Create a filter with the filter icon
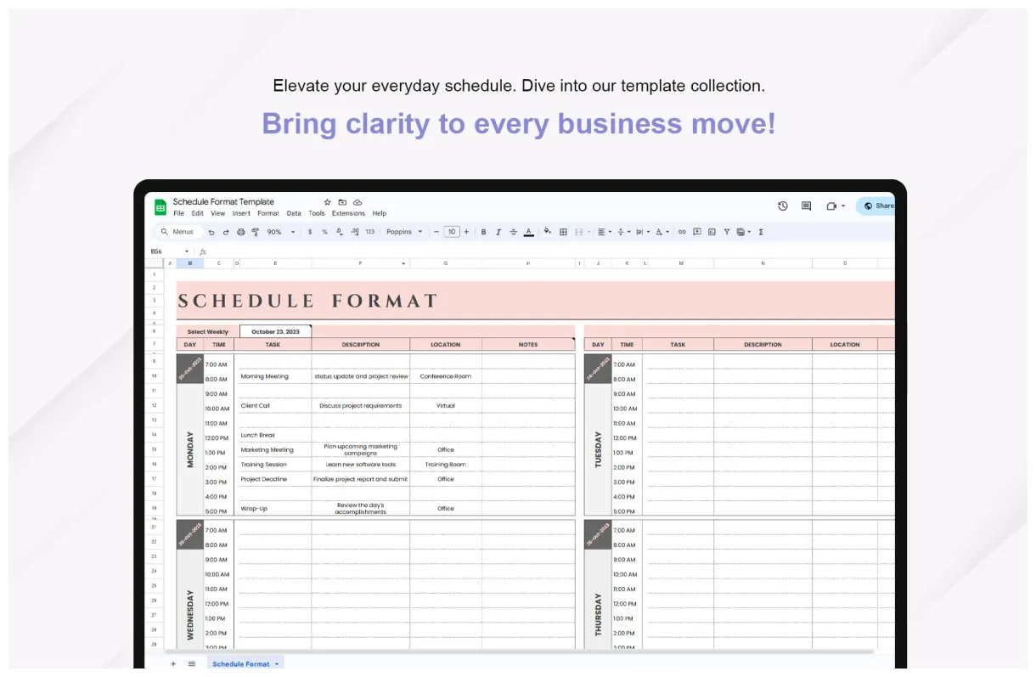 pyautogui.click(x=726, y=232)
